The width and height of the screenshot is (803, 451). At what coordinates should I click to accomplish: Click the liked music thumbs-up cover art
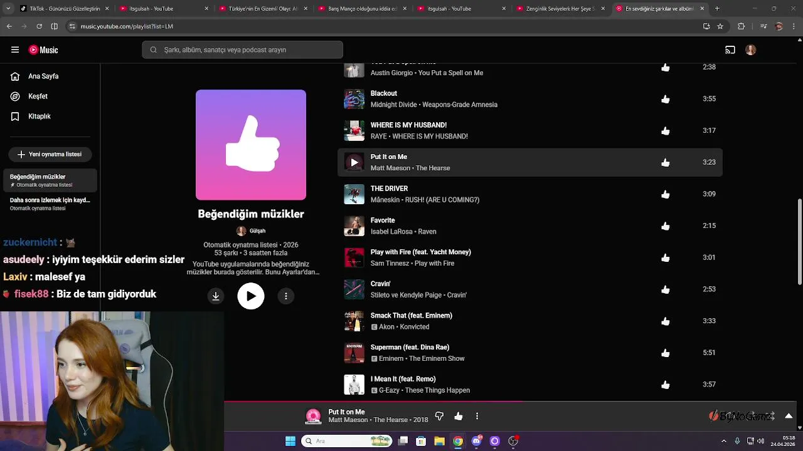coord(251,145)
